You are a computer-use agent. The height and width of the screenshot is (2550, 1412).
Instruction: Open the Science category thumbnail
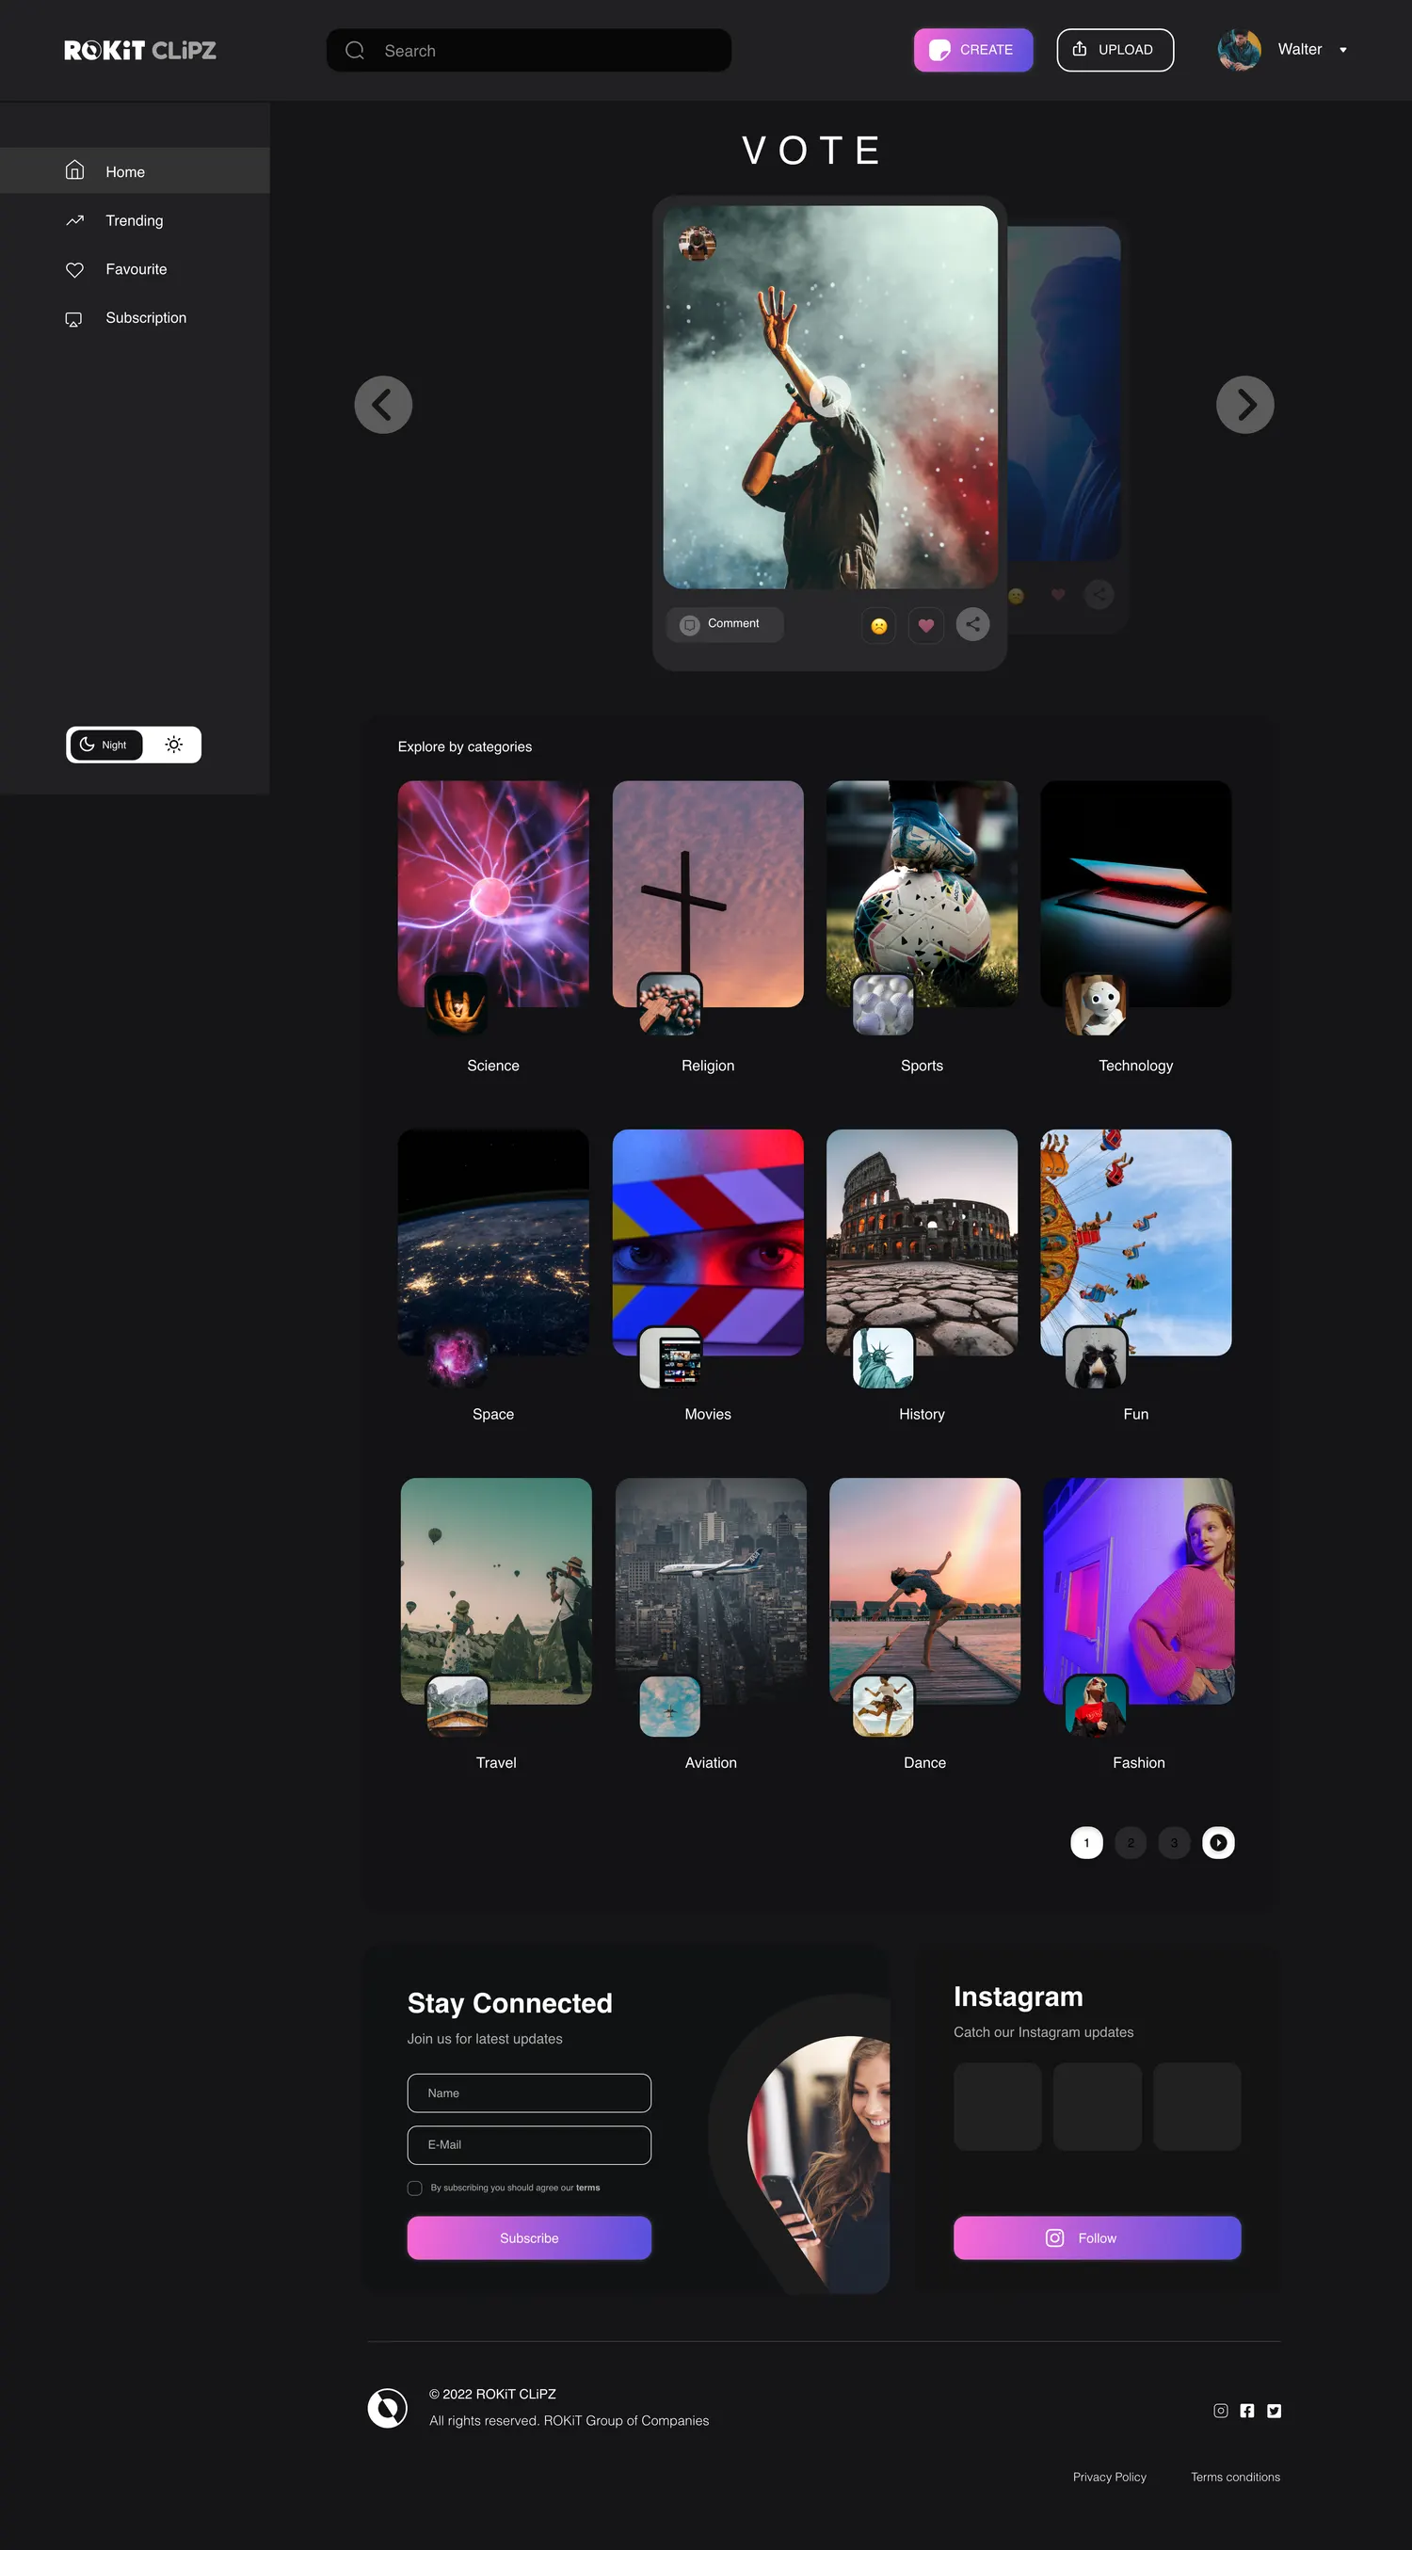coord(493,894)
